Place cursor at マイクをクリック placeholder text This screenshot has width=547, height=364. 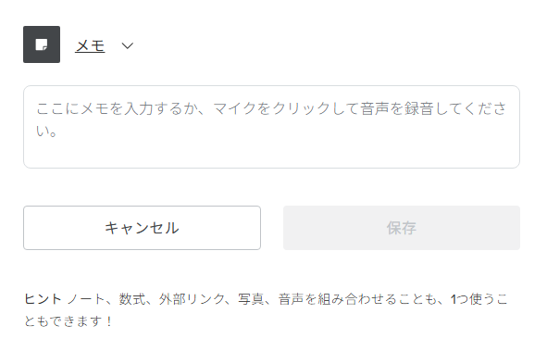(271, 108)
